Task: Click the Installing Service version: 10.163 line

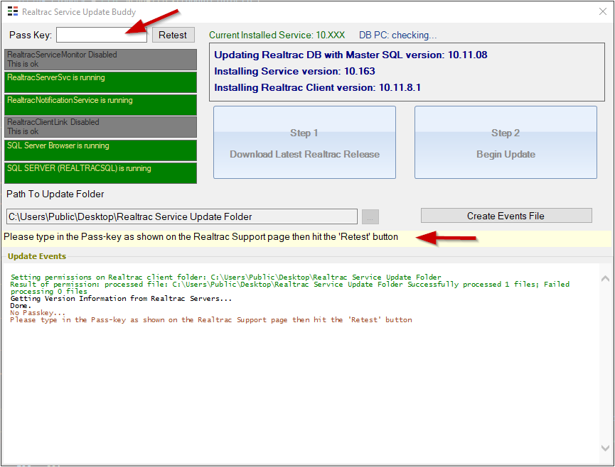Action: point(294,71)
